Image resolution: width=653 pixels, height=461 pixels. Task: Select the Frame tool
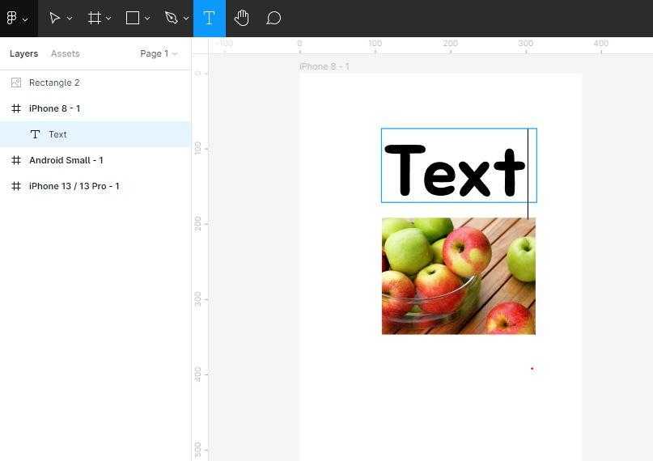95,18
